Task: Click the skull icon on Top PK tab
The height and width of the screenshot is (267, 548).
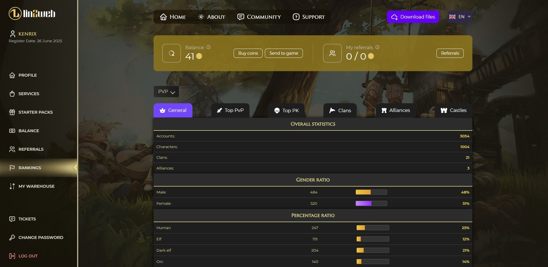Action: point(277,111)
